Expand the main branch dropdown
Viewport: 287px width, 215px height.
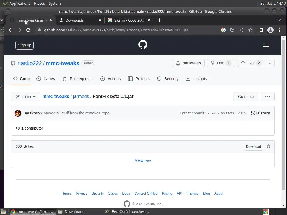(x=26, y=97)
